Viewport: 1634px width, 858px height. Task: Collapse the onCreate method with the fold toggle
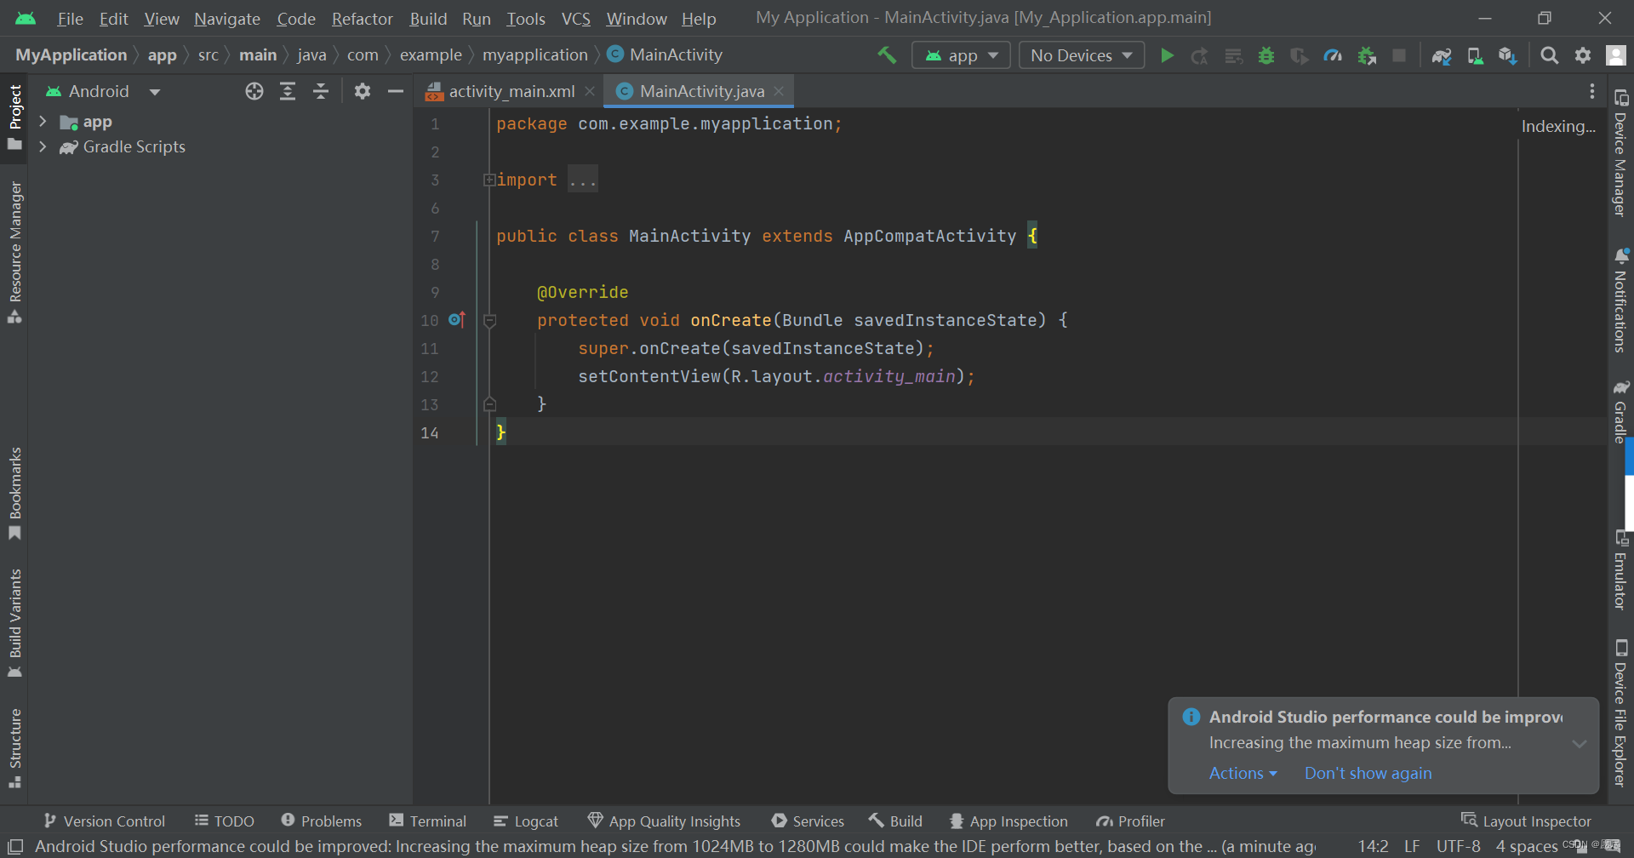(489, 321)
